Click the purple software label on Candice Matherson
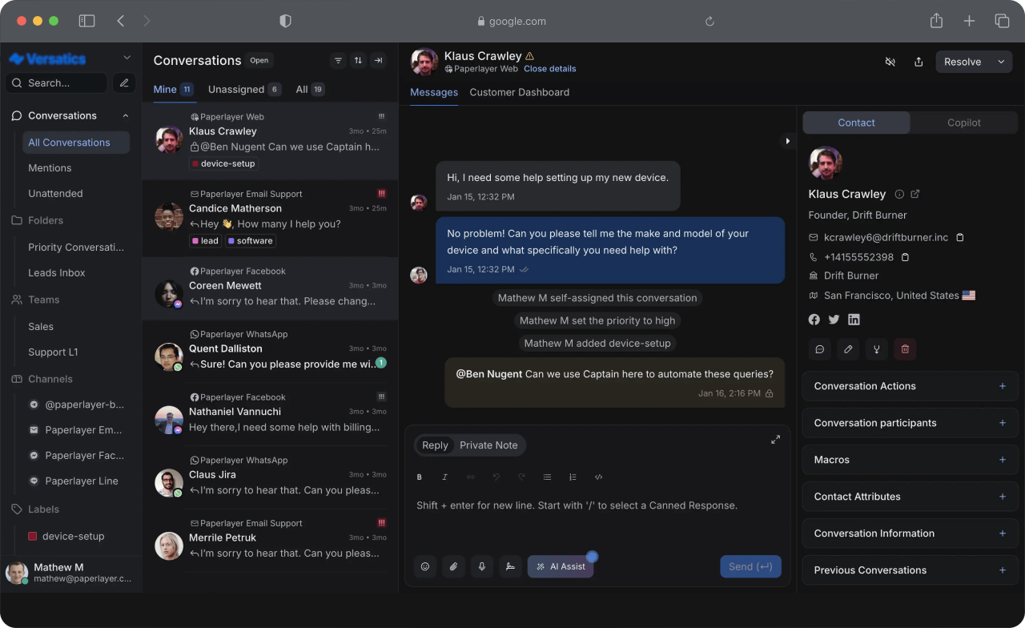Viewport: 1025px width, 628px height. click(x=251, y=241)
